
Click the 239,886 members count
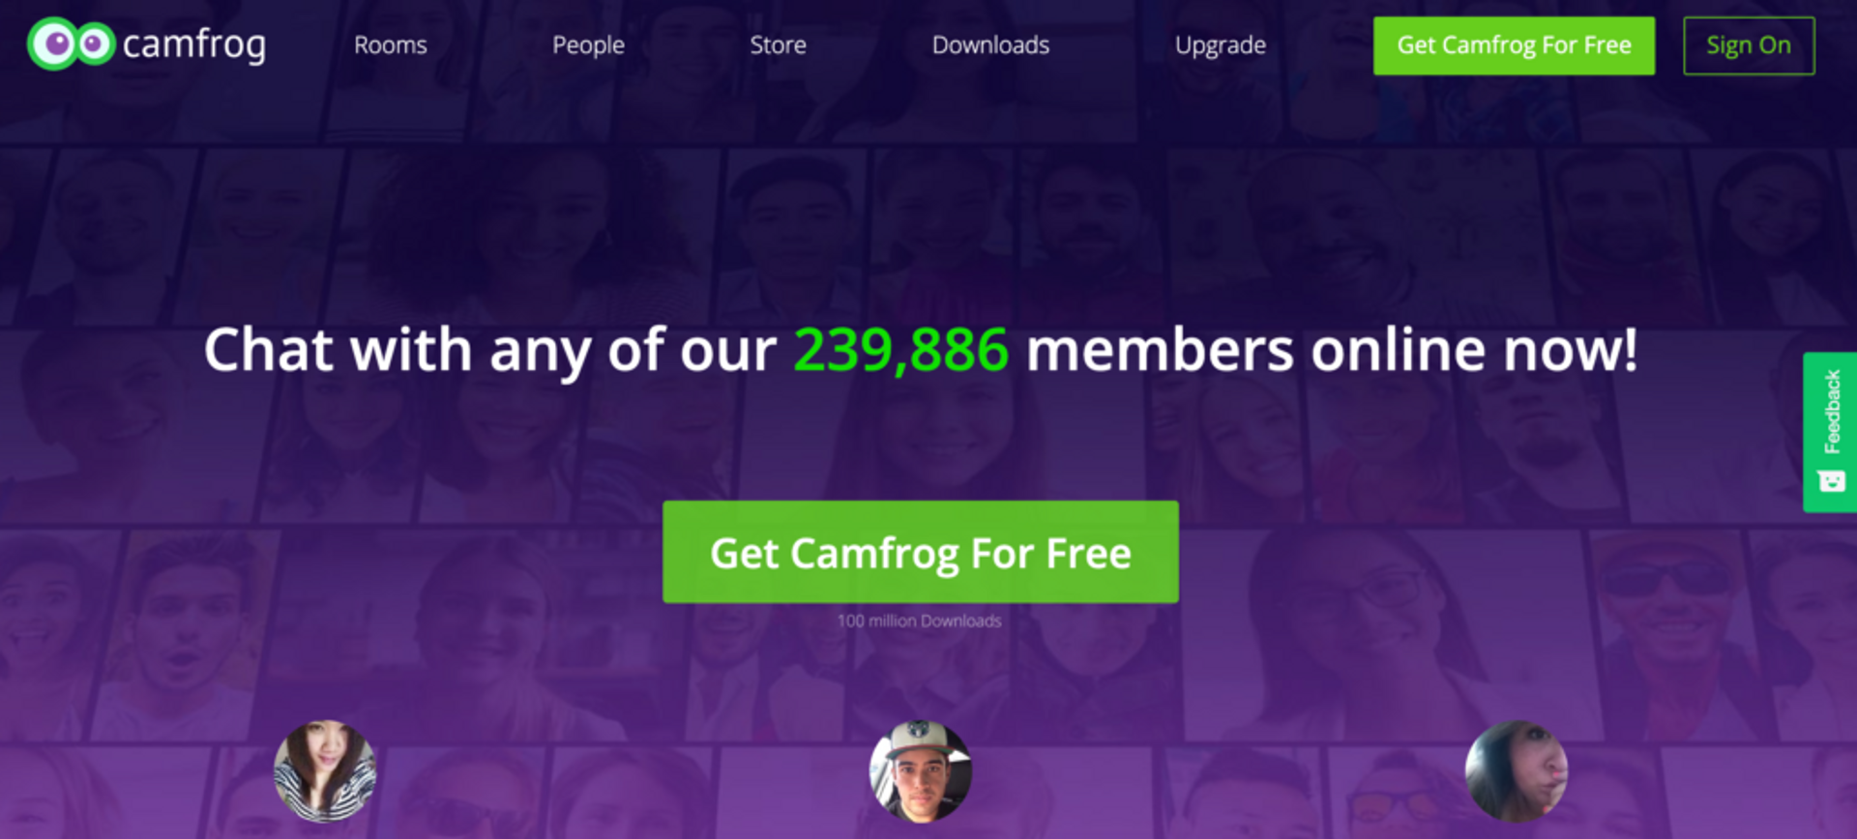(900, 350)
